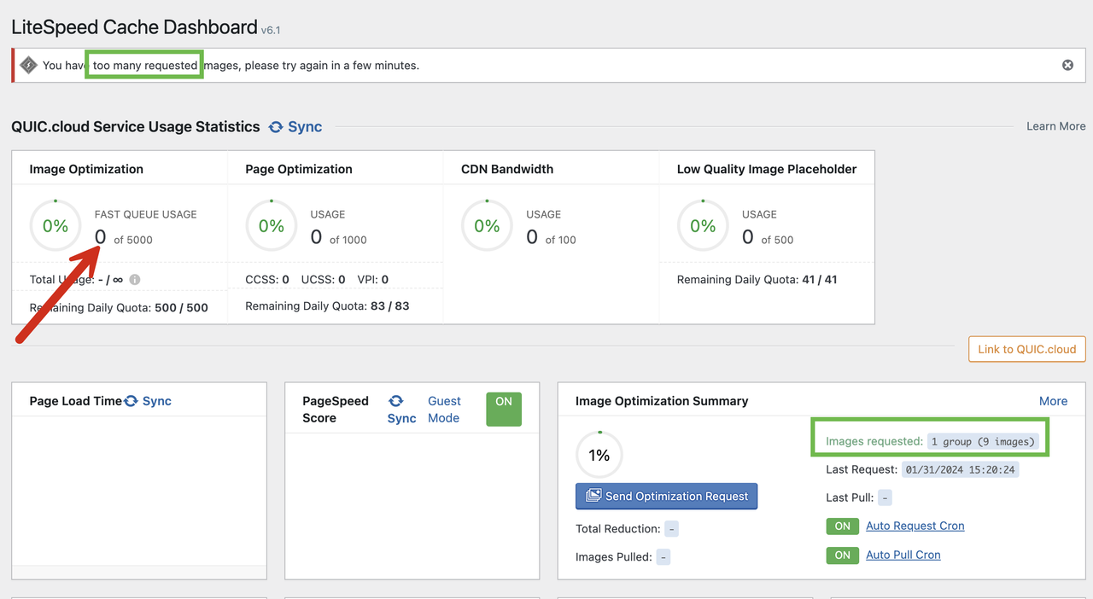Open More in Image Optimization Summary
1093x599 pixels.
[x=1053, y=401]
